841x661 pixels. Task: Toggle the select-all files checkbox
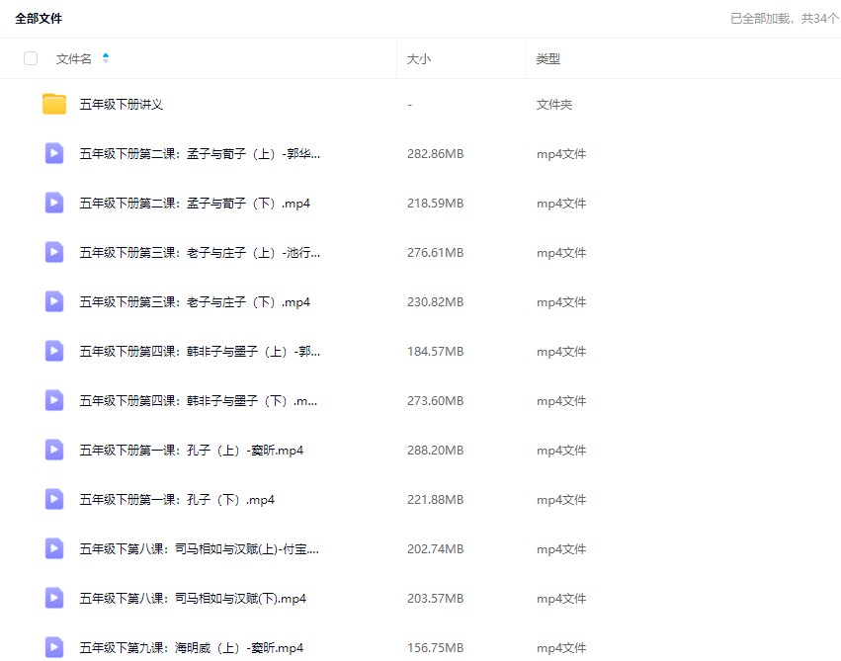pyautogui.click(x=31, y=58)
